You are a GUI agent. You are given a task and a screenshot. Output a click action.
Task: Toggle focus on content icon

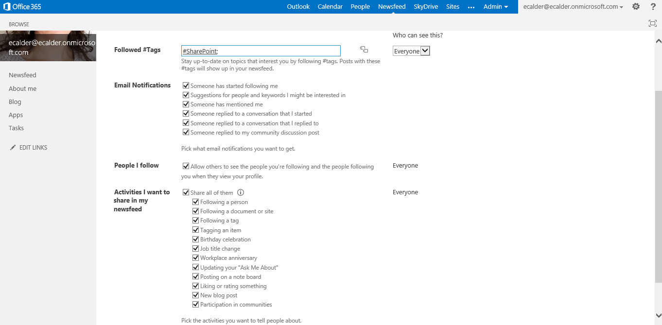click(653, 23)
